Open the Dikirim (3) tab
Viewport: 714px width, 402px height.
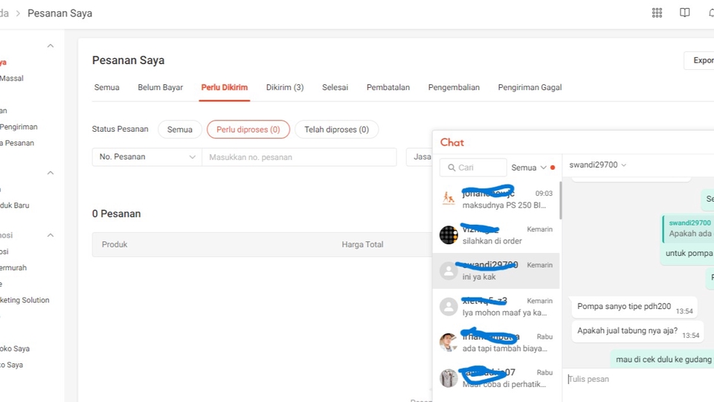285,88
